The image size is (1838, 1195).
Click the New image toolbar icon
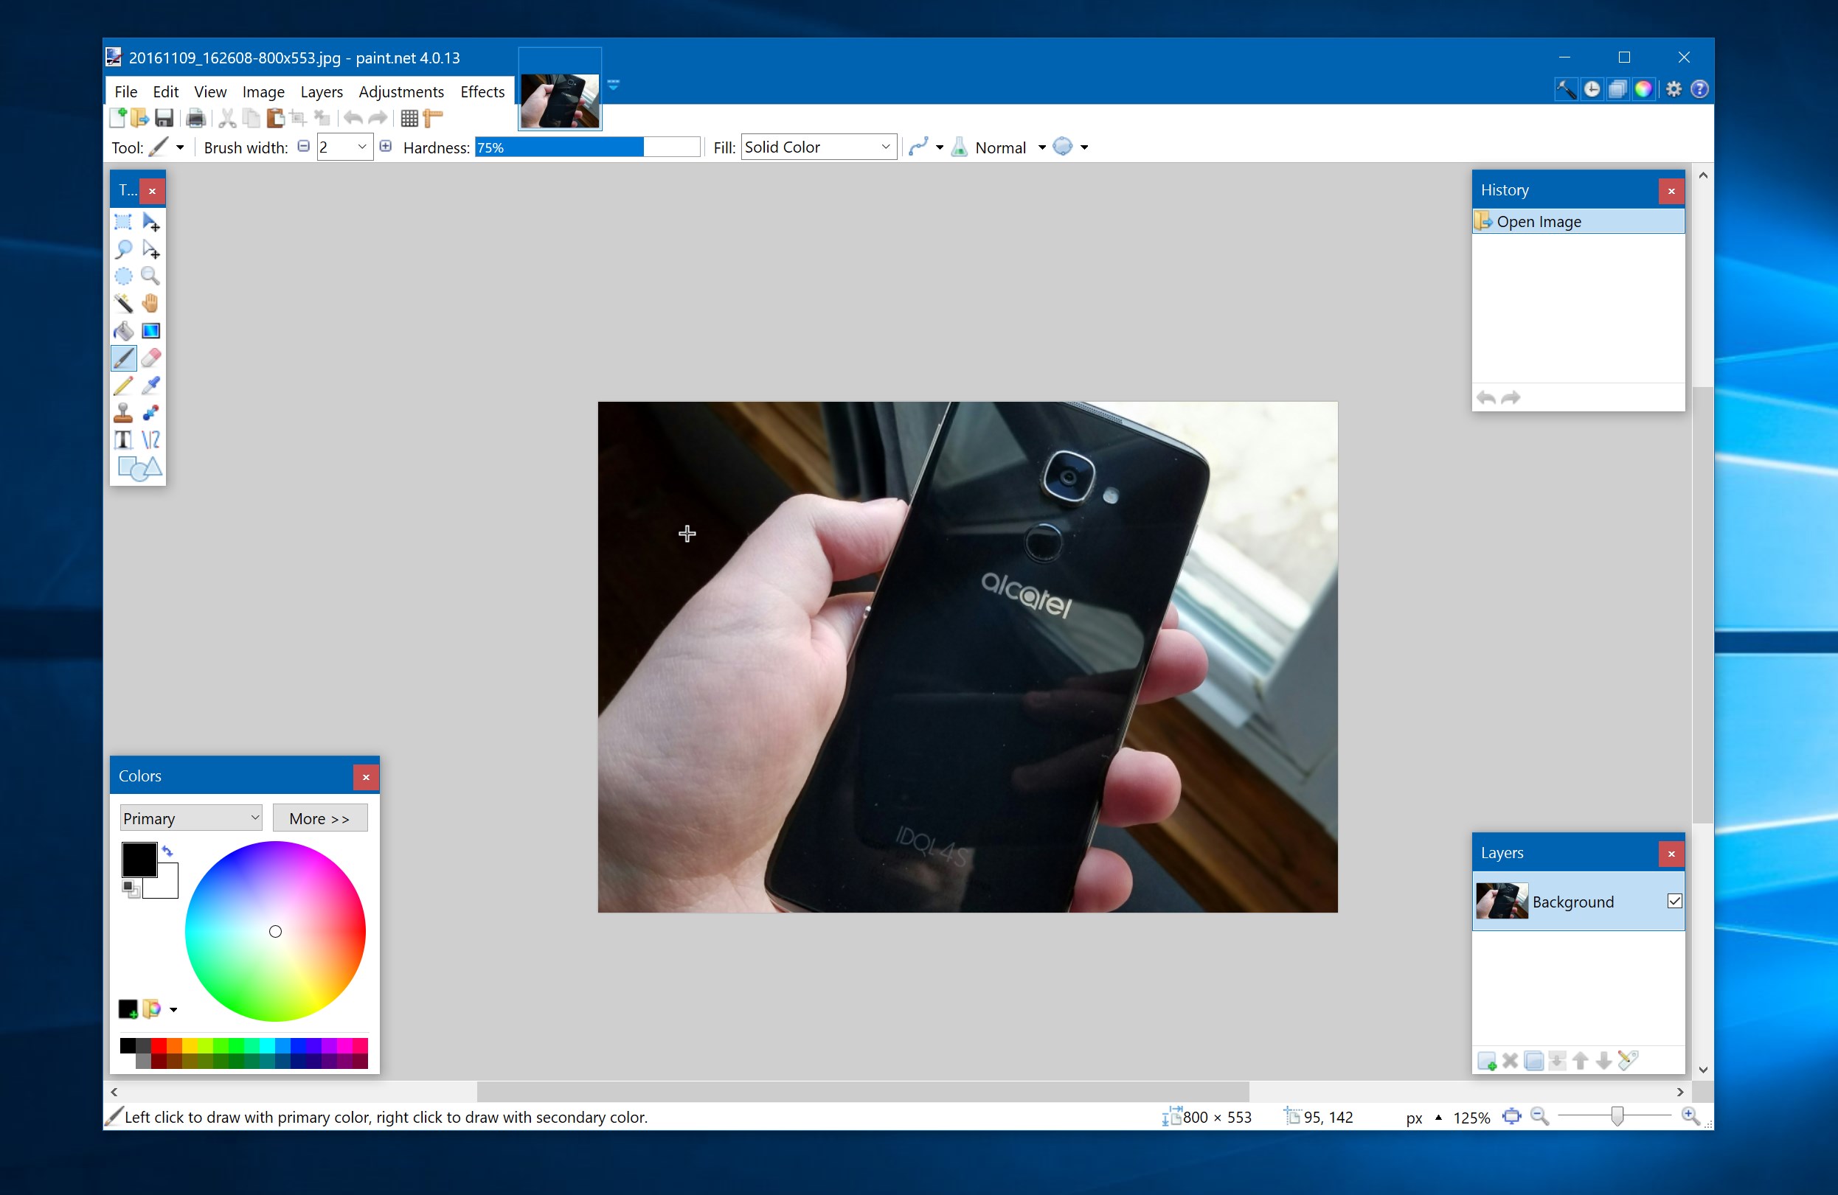[x=118, y=118]
